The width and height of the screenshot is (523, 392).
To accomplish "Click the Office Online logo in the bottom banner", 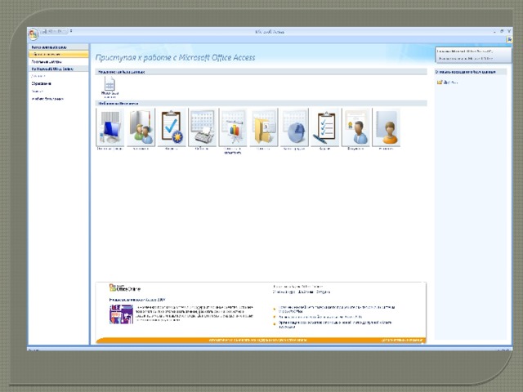I will point(125,288).
